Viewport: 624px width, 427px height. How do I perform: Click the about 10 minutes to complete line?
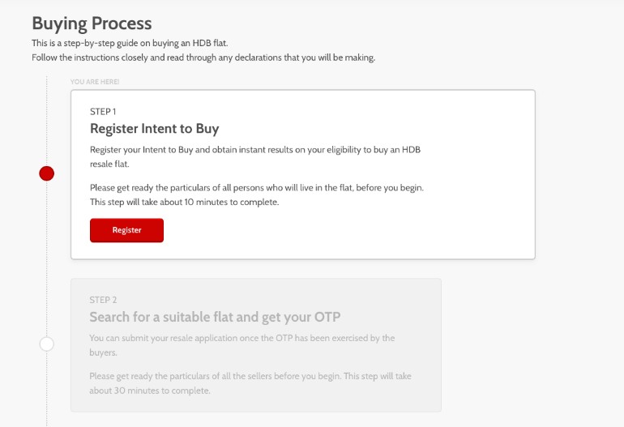pyautogui.click(x=184, y=202)
